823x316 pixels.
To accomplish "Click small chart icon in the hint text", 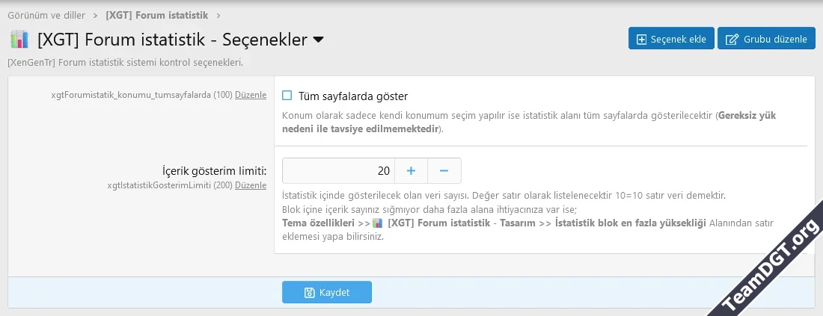I will (378, 223).
